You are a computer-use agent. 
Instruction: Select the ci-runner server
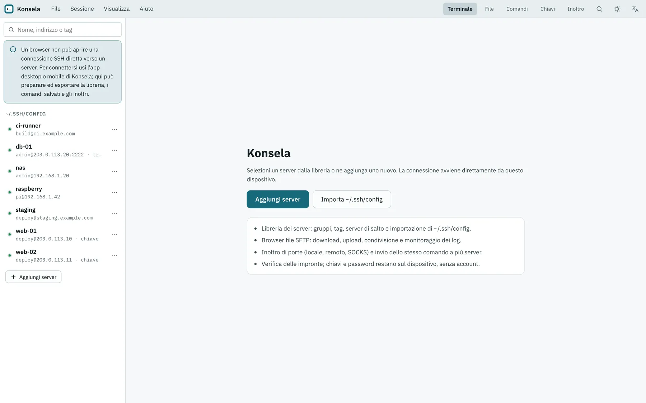tap(62, 129)
